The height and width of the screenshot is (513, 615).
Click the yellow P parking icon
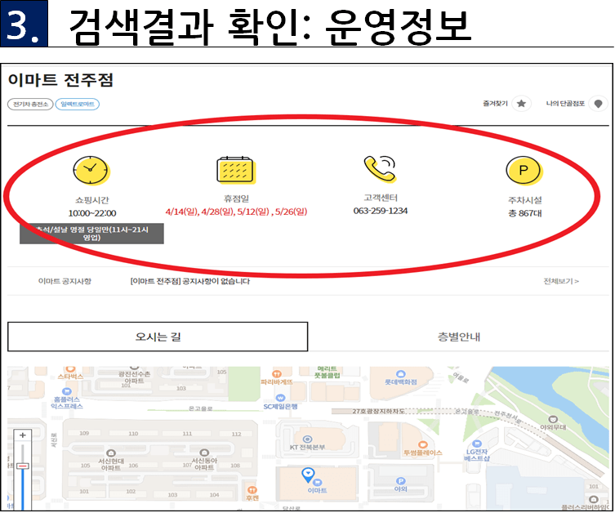click(524, 171)
